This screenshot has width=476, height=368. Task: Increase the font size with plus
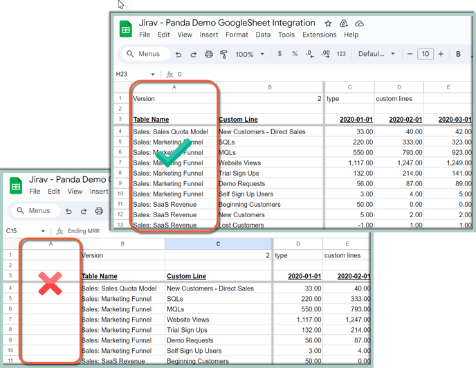coord(441,54)
